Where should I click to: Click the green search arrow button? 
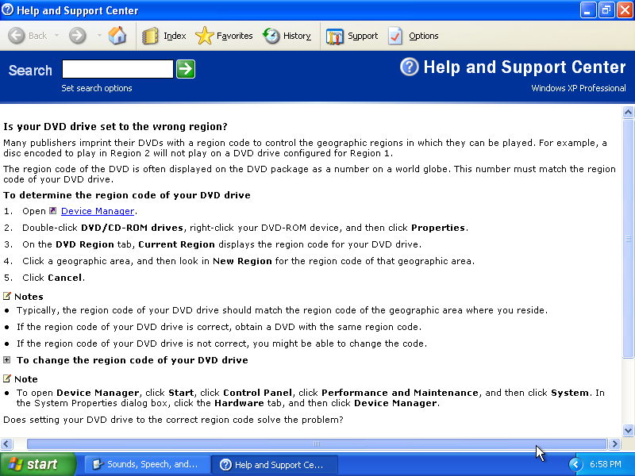point(186,69)
